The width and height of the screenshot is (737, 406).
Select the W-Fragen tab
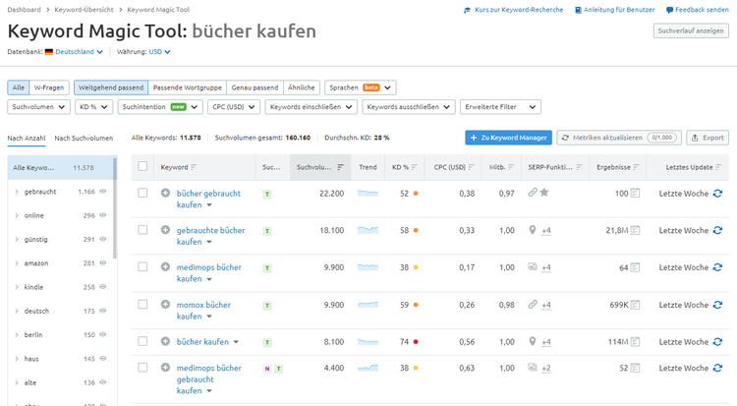click(x=49, y=87)
